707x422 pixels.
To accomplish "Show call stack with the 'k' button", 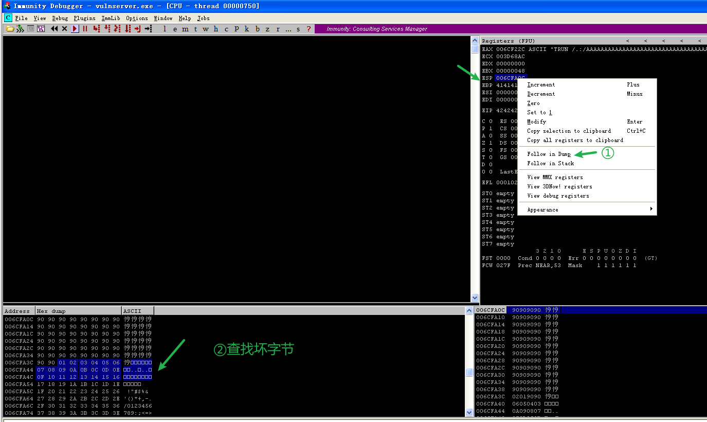I will pyautogui.click(x=247, y=29).
